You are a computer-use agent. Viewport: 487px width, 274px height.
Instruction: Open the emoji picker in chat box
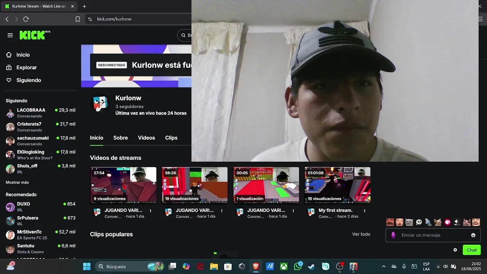[473, 235]
